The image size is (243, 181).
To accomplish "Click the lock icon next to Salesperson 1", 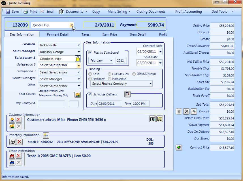I will point(78,59).
